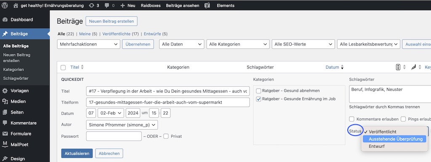Click the day field showing 07
Image resolution: width=431 pixels, height=162 pixels.
pos(91,113)
